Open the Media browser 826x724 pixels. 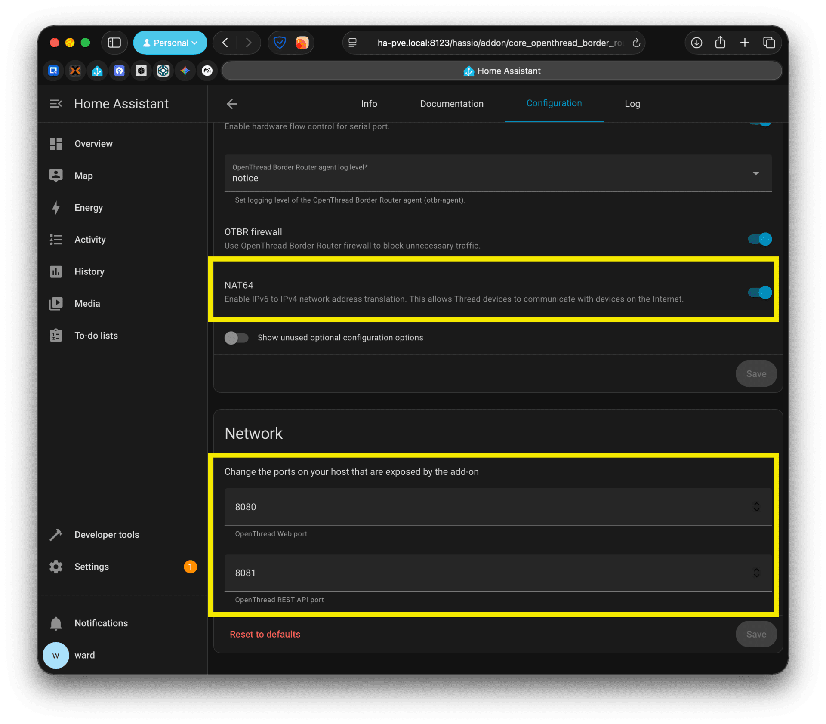[x=87, y=303]
